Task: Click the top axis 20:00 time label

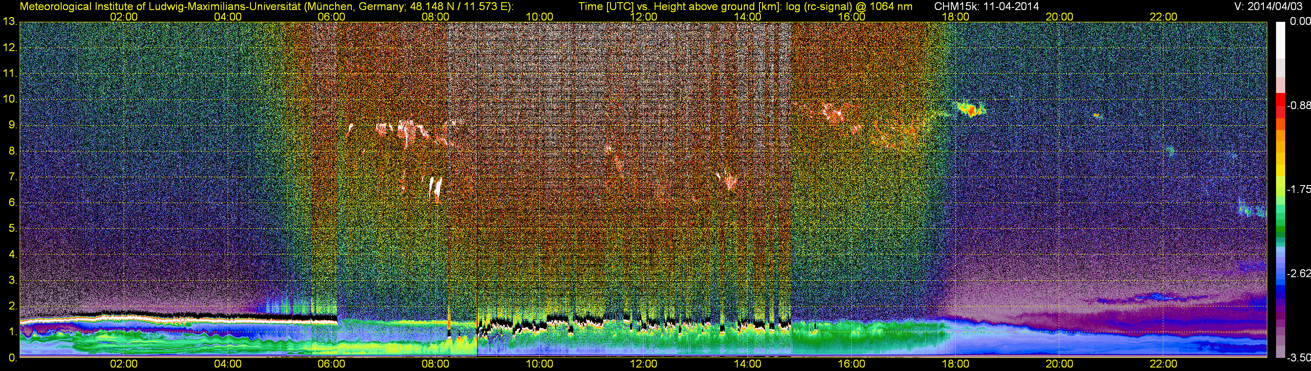Action: [1060, 17]
